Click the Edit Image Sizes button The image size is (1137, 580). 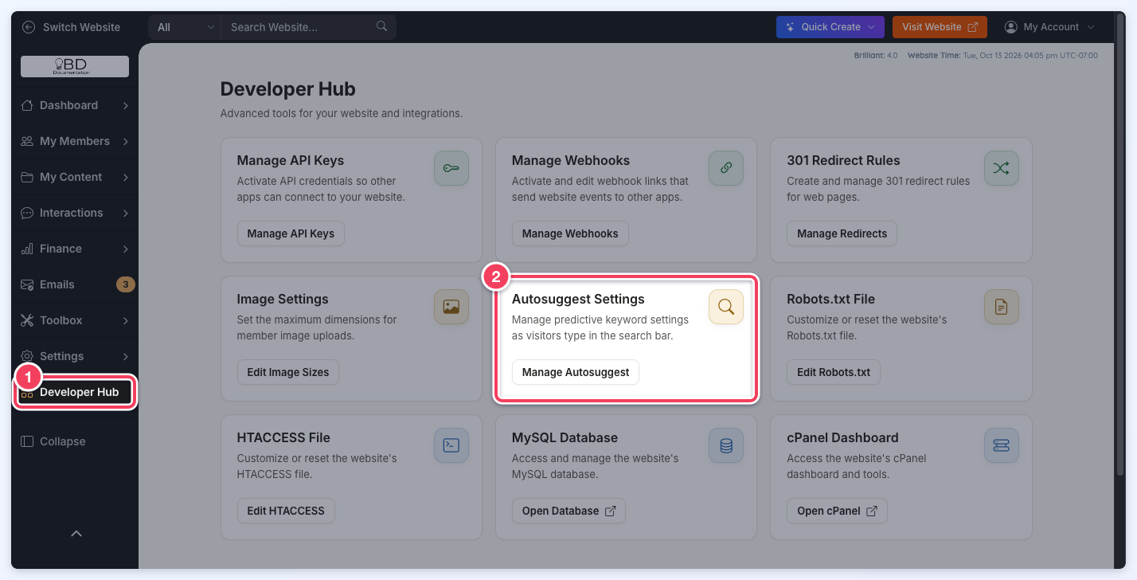pyautogui.click(x=288, y=372)
